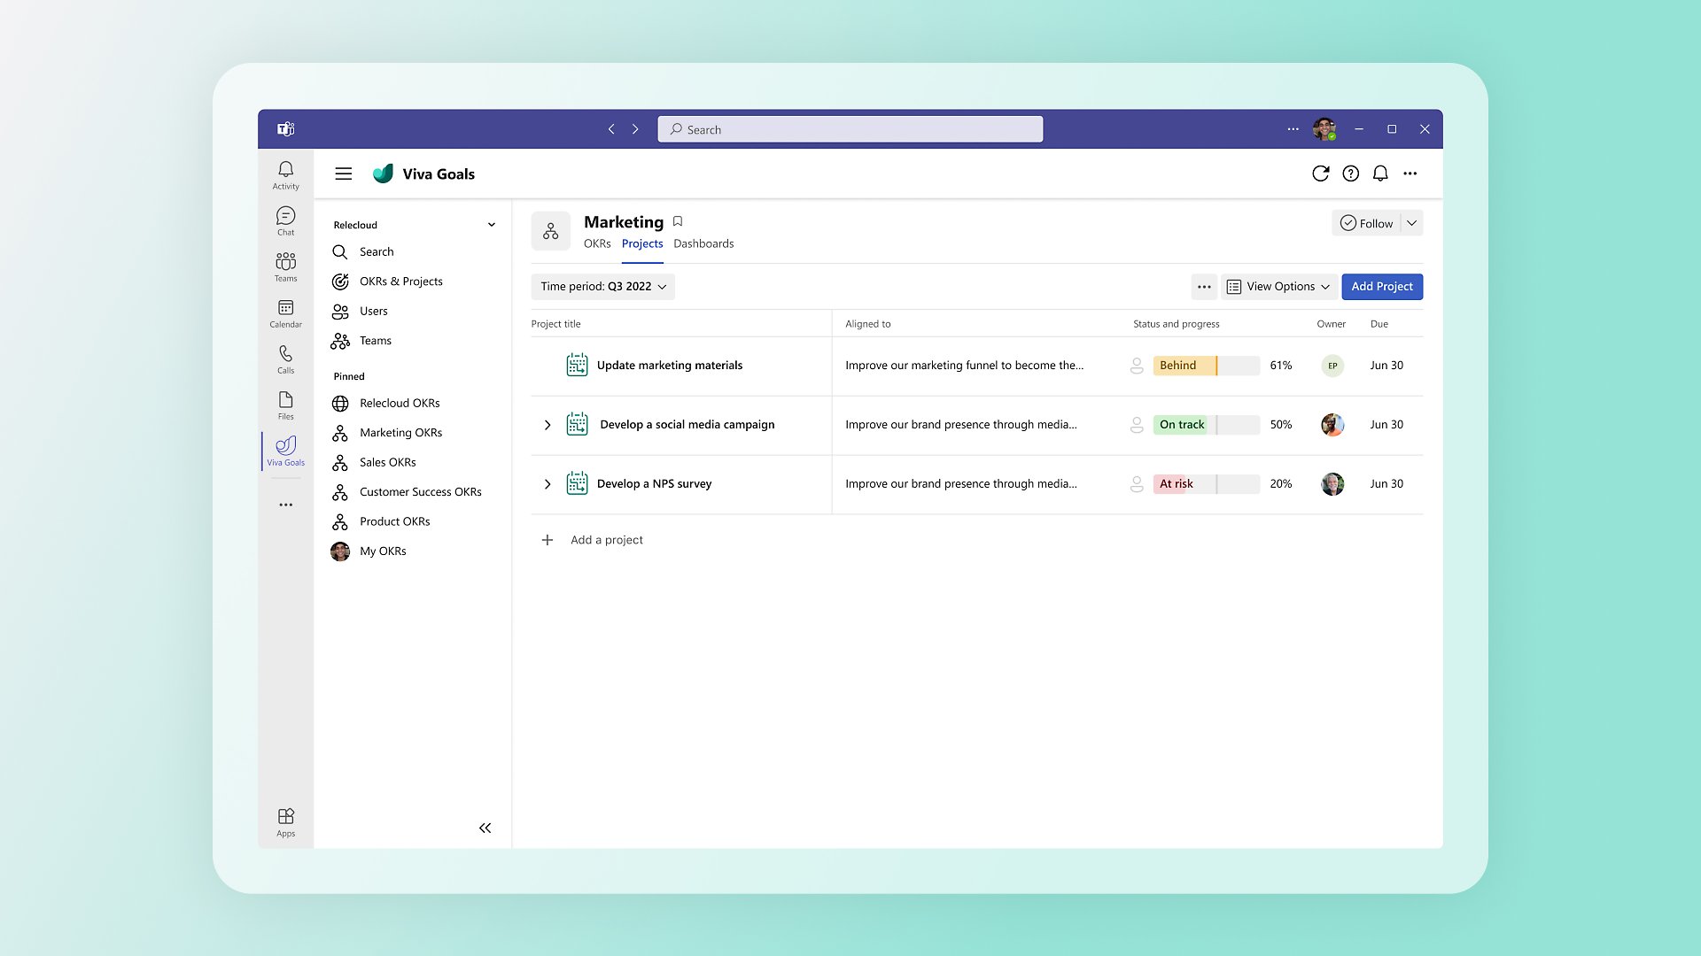
Task: Select the Projects tab
Action: 642,243
